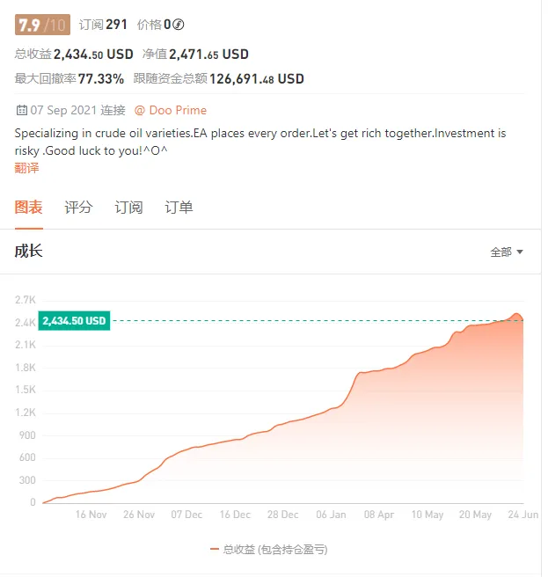548x577 pixels.
Task: Click the 08 Apr date axis label
Action: 379,515
